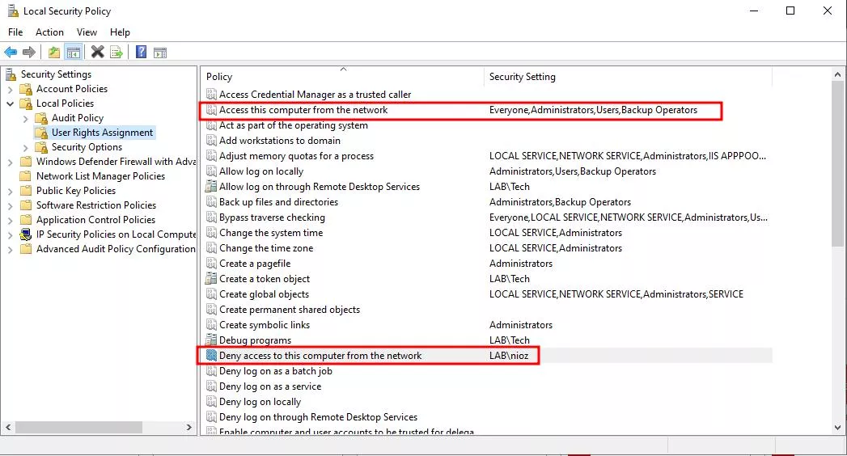
Task: Click the policy list scroll-down arrow
Action: coord(837,428)
